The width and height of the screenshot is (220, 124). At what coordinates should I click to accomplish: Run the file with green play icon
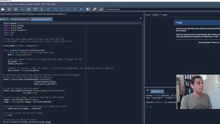point(22,9)
